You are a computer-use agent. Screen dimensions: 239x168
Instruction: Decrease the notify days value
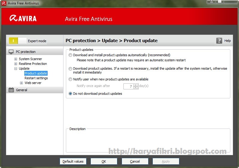tap(136, 88)
